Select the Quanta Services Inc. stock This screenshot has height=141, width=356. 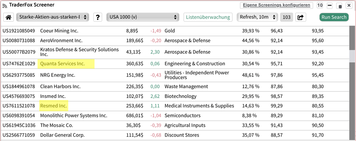[x=62, y=64]
